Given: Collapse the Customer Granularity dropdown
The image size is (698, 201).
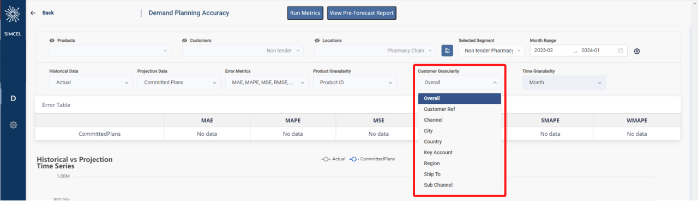Looking at the screenshot, I should [x=459, y=83].
